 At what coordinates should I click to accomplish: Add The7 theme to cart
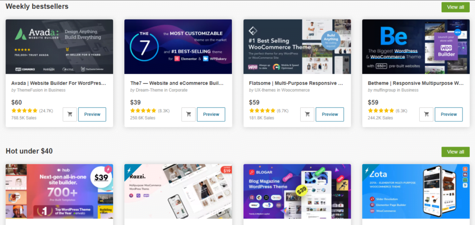(188, 114)
